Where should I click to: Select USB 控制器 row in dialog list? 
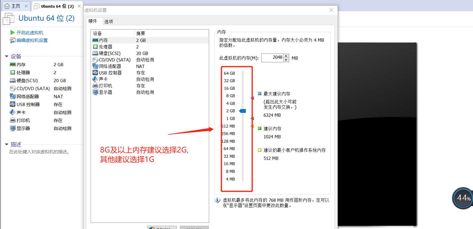(x=150, y=73)
